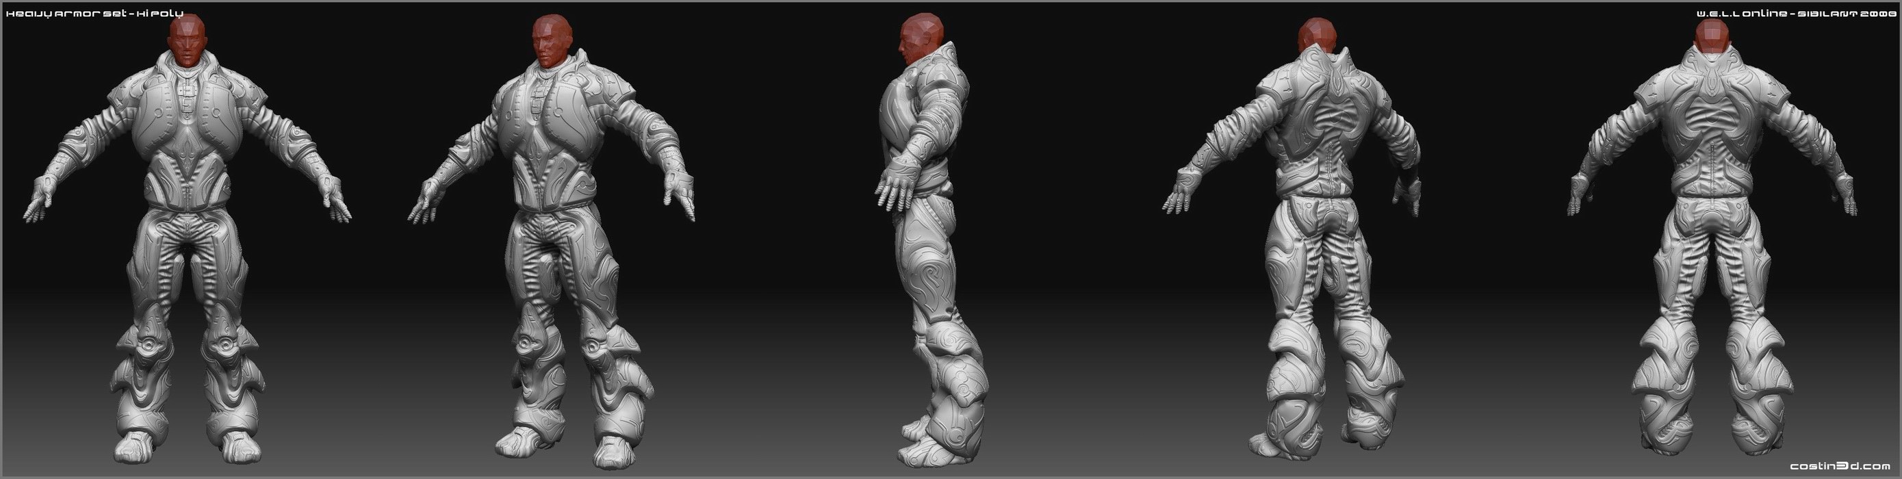Select the side profile armor model
The image size is (1902, 479).
(933, 239)
